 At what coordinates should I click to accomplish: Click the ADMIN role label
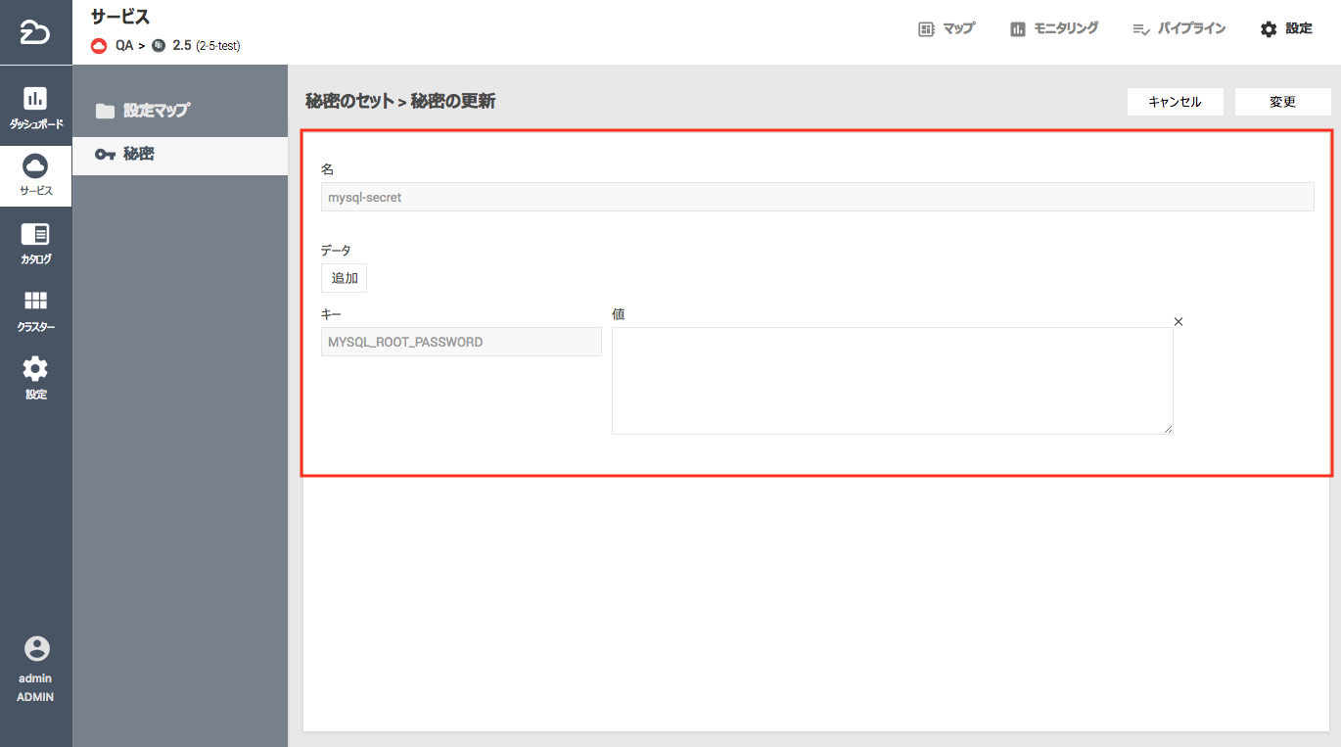click(x=35, y=697)
